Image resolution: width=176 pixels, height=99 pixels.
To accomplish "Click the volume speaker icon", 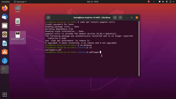I will [163, 2].
